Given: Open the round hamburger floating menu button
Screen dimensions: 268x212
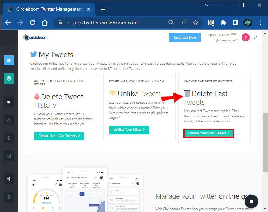Looking at the screenshot, I should pyautogui.click(x=251, y=202).
